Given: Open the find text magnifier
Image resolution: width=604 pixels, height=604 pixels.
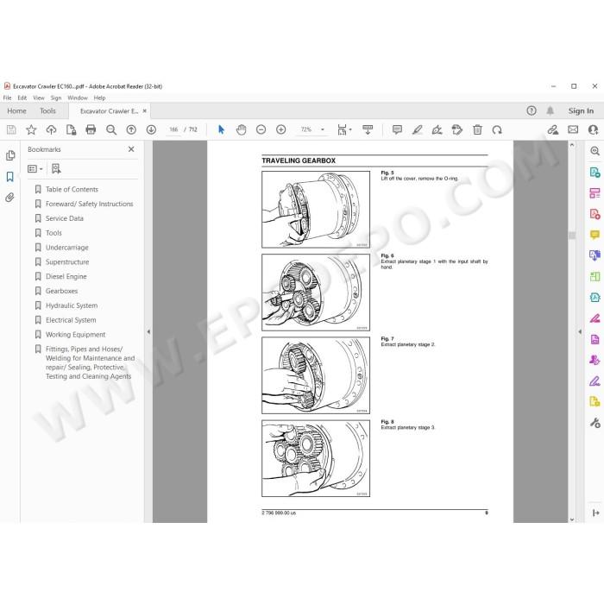Looking at the screenshot, I should (x=111, y=129).
